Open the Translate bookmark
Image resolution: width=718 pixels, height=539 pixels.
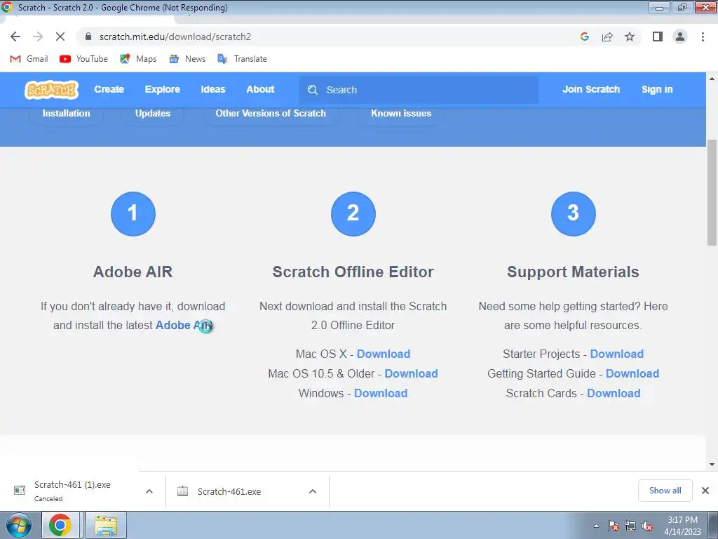click(242, 59)
